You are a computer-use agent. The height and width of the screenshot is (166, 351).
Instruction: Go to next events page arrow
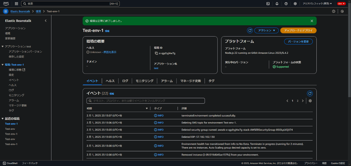pos(303,101)
